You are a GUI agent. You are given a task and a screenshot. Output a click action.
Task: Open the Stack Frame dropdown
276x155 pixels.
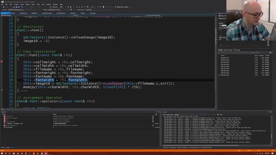click(x=98, y=10)
